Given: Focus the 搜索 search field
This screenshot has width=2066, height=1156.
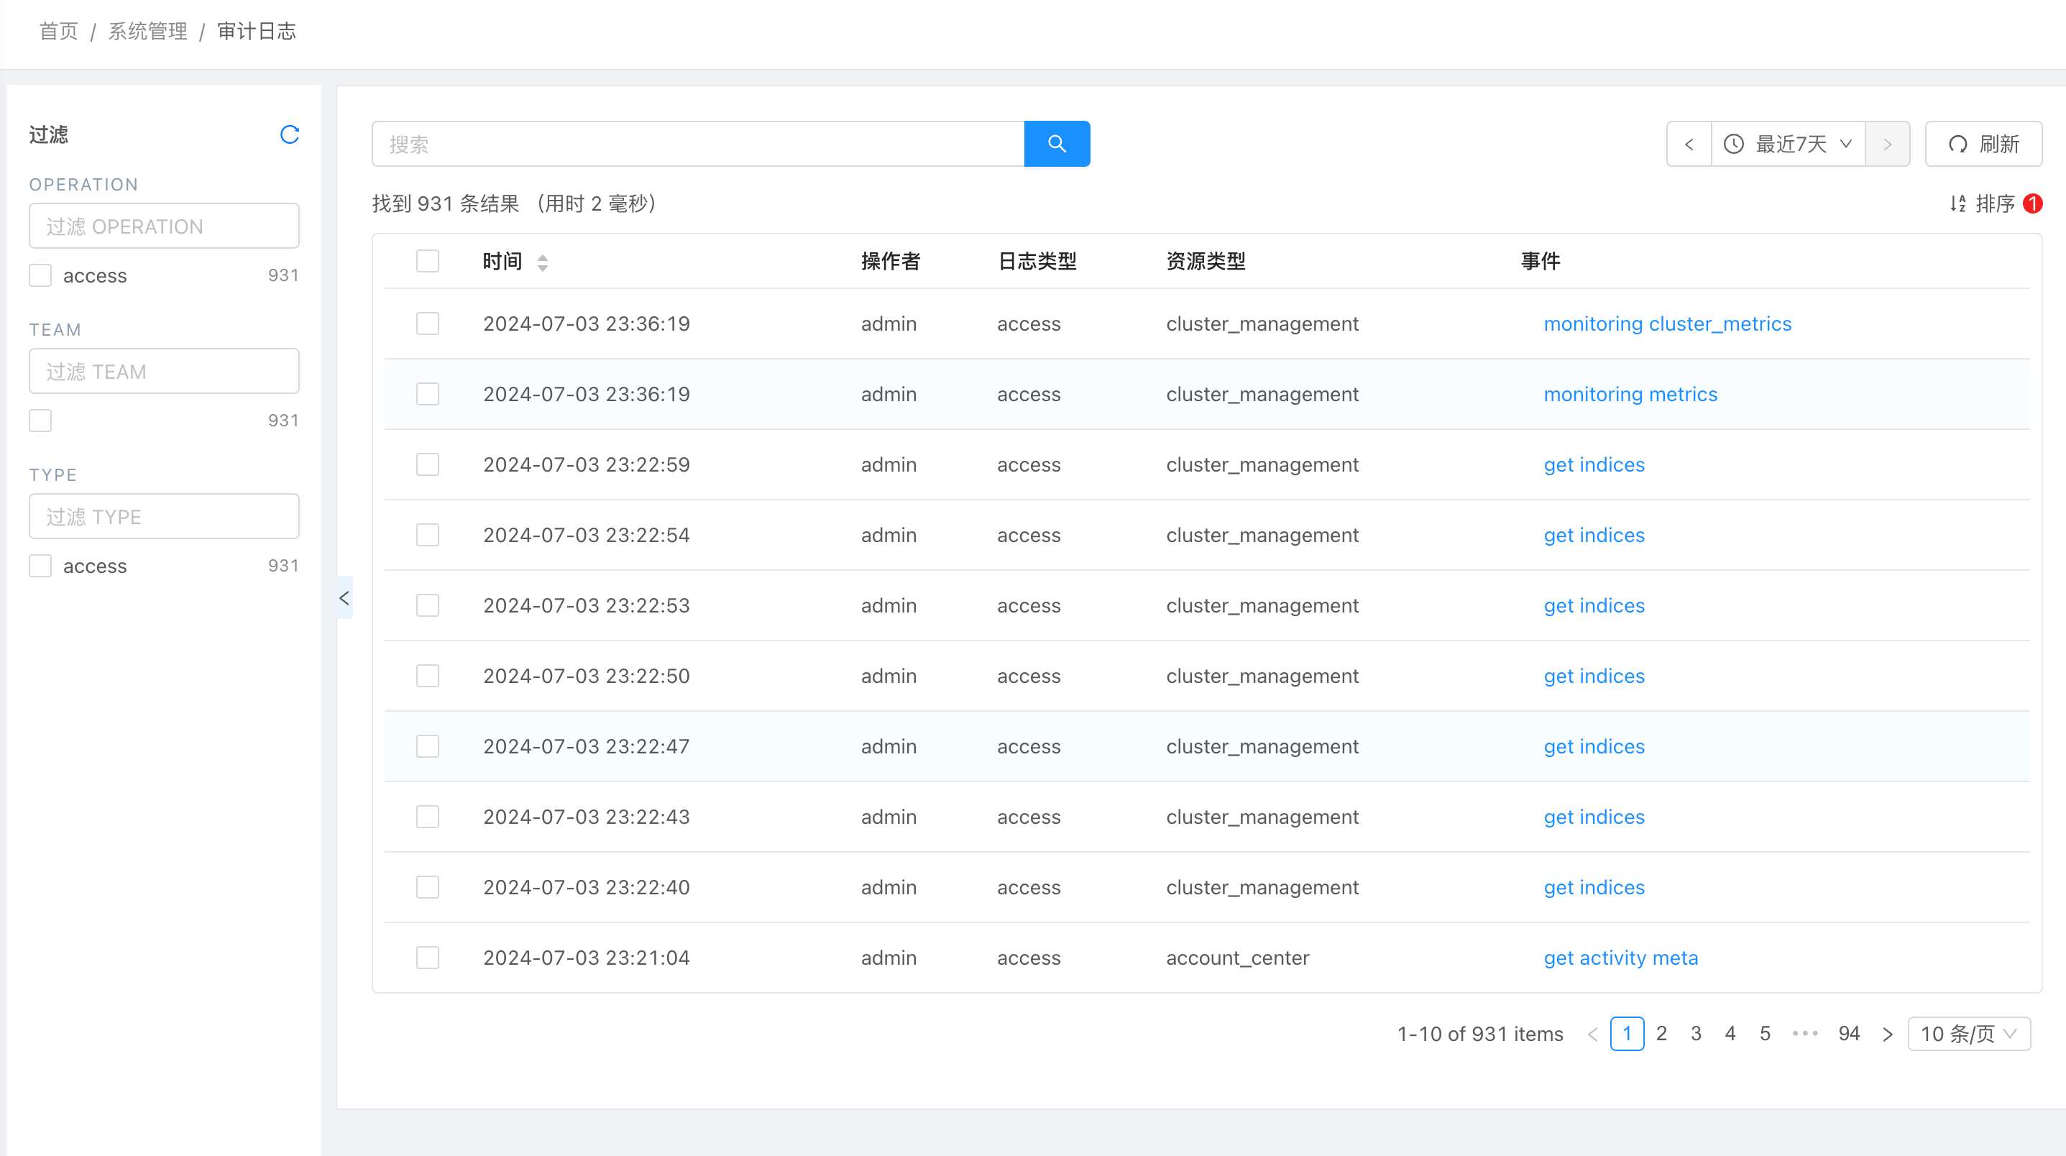Looking at the screenshot, I should (x=699, y=144).
